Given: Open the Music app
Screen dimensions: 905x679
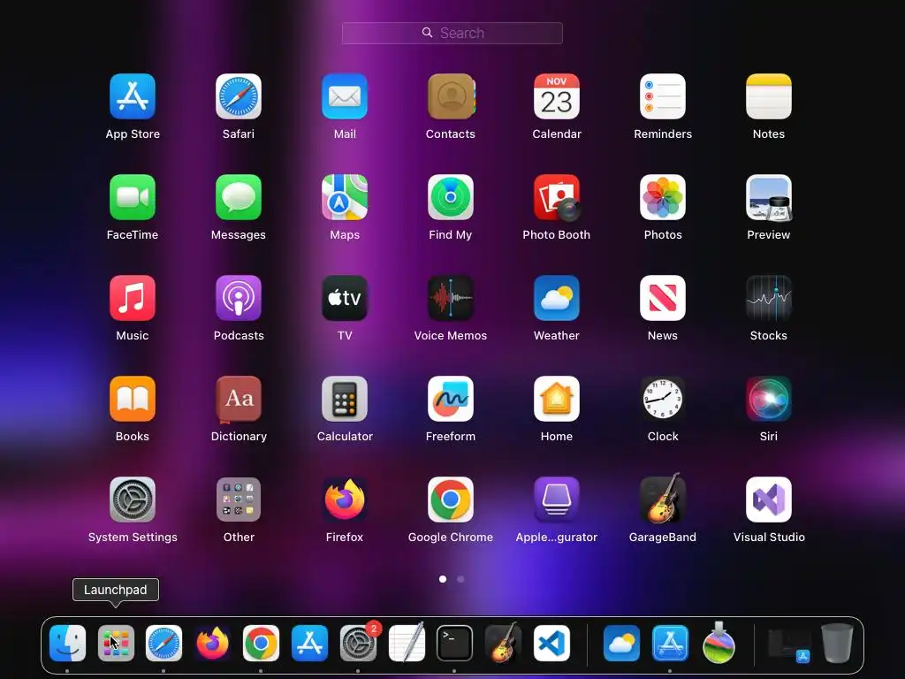Looking at the screenshot, I should [133, 298].
